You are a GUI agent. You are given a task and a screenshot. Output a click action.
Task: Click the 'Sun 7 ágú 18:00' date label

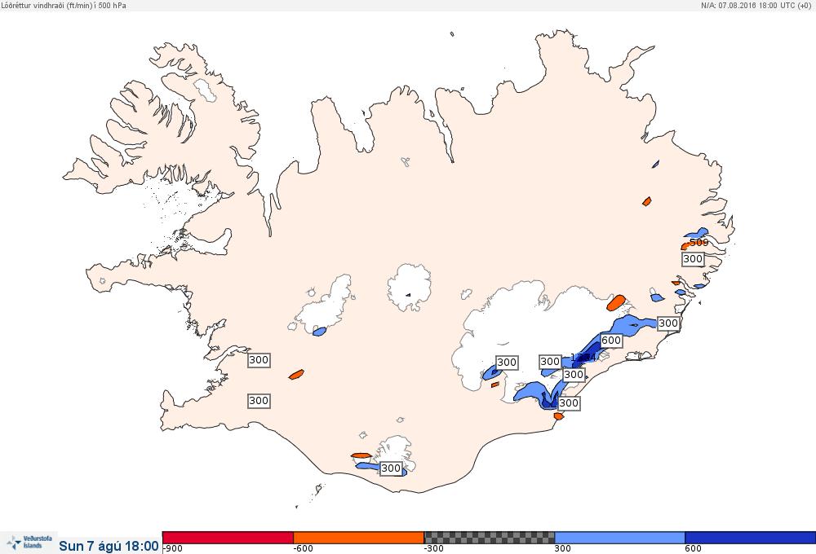point(109,546)
